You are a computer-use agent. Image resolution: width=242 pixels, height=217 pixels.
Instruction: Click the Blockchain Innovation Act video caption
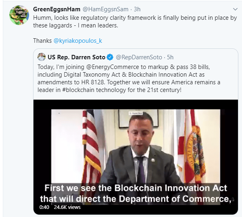135,193
